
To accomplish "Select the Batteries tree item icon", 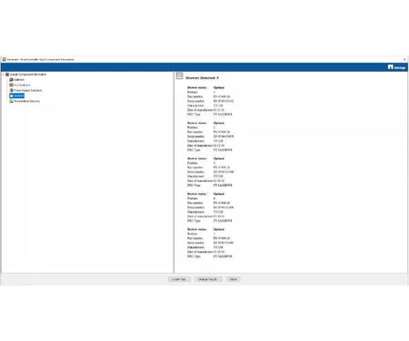I will pyautogui.click(x=11, y=80).
